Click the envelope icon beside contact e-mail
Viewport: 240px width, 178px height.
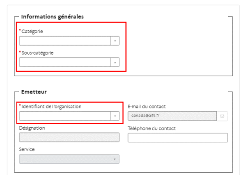[222, 116]
